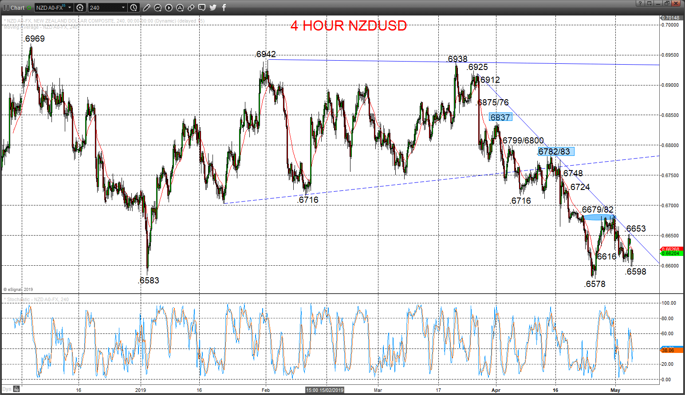Click the highlighted .6782/83 price label
685x395 pixels.
(556, 151)
